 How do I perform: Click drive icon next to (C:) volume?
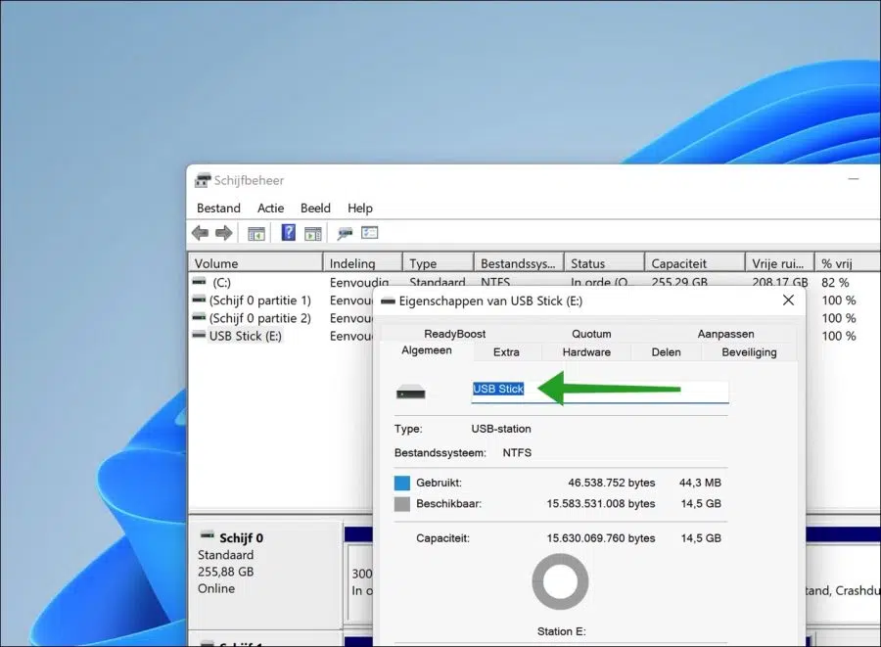[199, 281]
